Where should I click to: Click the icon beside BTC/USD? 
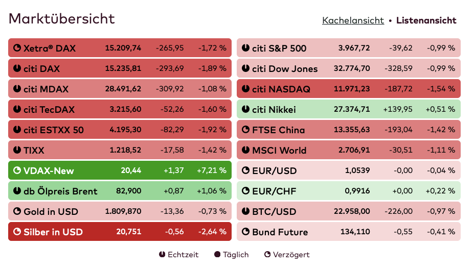[x=245, y=211]
